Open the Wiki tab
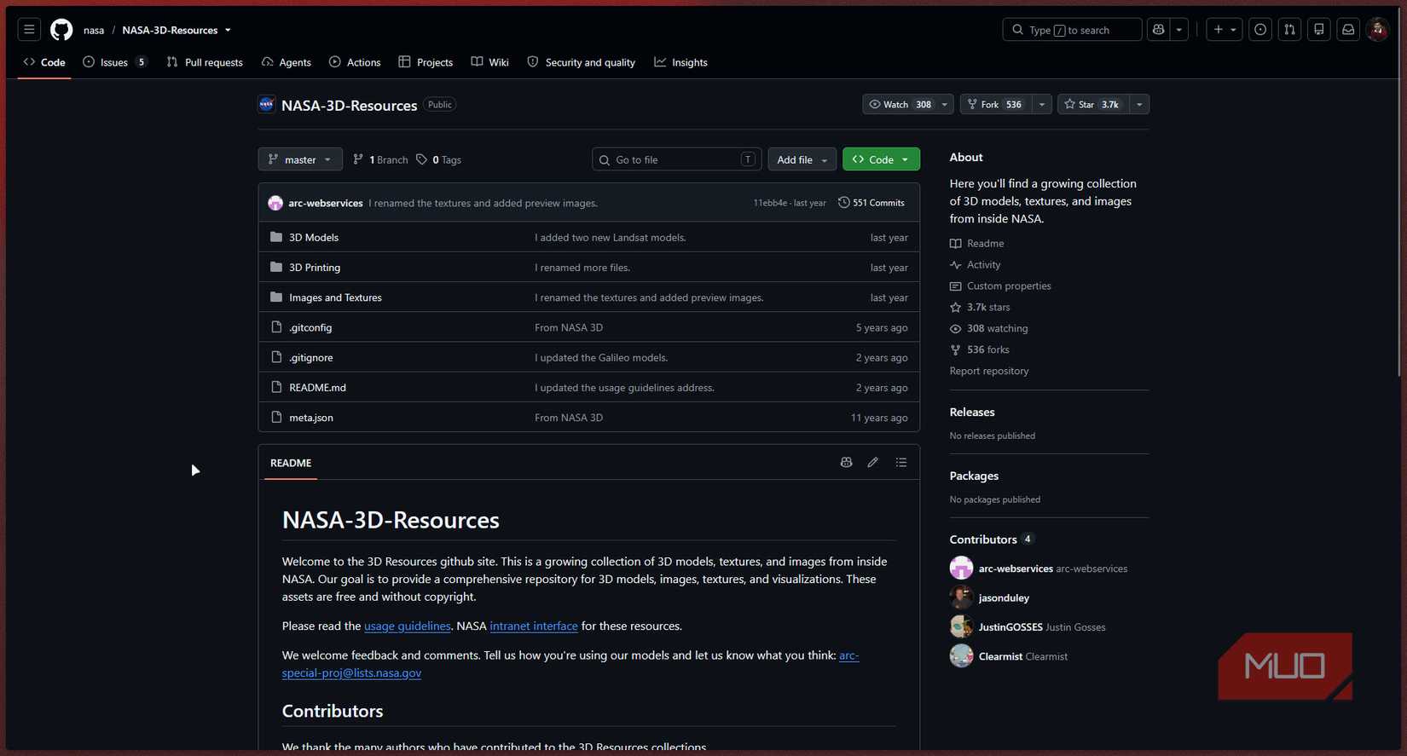 click(x=490, y=62)
